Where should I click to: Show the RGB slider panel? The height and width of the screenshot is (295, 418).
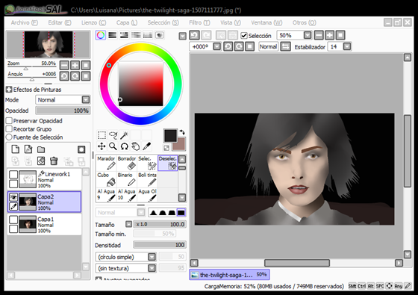(x=113, y=35)
